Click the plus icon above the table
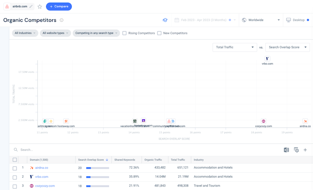Screen dimensions: 313x190 [305, 150]
